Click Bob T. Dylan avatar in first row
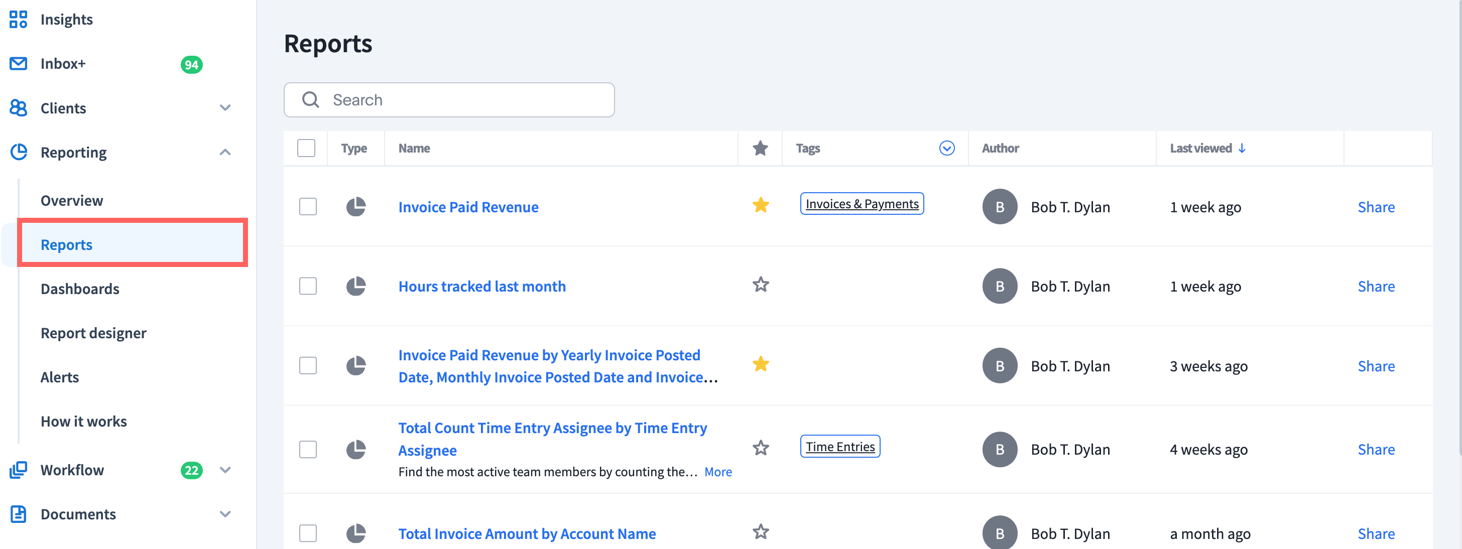Image resolution: width=1462 pixels, height=549 pixels. (x=999, y=207)
